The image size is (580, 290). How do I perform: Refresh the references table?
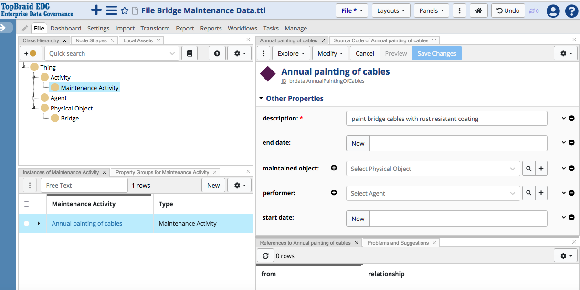pos(265,256)
